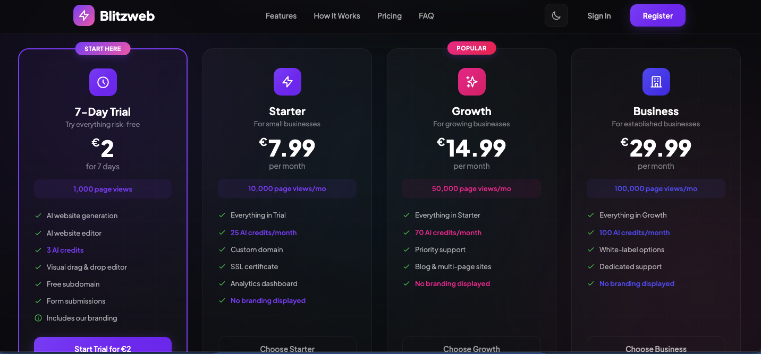The height and width of the screenshot is (354, 761).
Task: Click Sign In at the top right
Action: click(599, 15)
